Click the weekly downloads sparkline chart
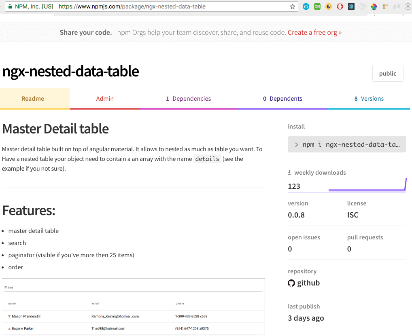Screen dimensions: 412x336 [x=367, y=185]
